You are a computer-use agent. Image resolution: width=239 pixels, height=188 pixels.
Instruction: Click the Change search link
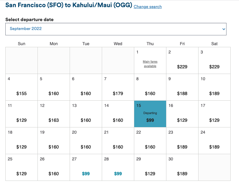(148, 7)
